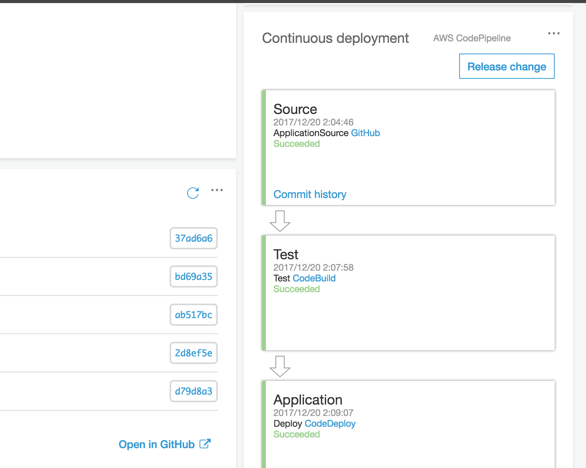Click the arrow between Source and Test stages

coord(280,221)
